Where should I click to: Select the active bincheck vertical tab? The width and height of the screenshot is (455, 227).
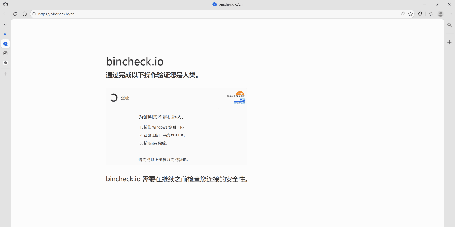tap(5, 44)
